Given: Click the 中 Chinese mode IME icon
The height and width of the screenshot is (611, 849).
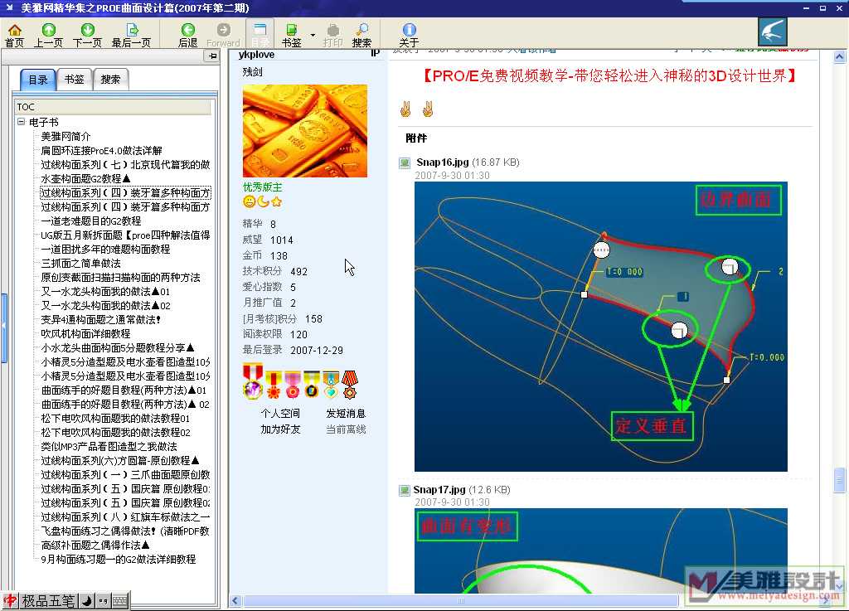Looking at the screenshot, I should click(10, 601).
